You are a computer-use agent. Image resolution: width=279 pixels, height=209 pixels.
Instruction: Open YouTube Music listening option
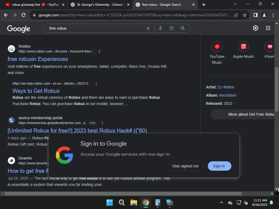(x=217, y=53)
